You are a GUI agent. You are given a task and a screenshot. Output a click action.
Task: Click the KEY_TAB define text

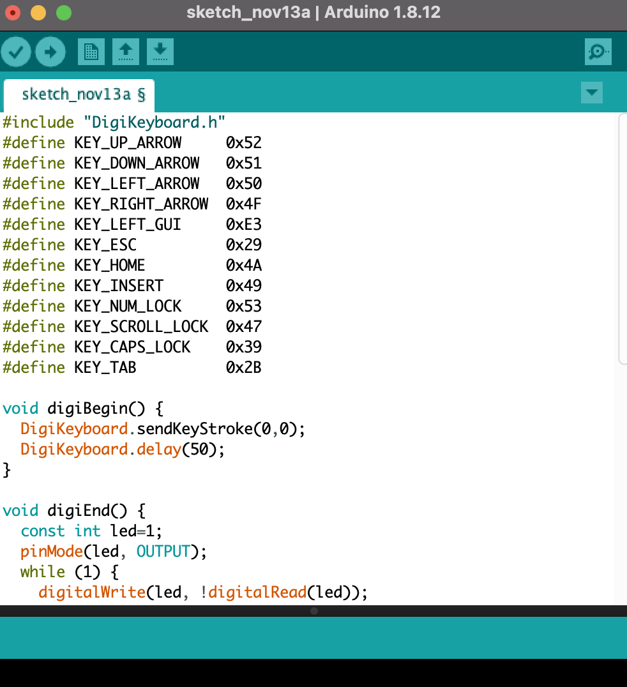[105, 368]
